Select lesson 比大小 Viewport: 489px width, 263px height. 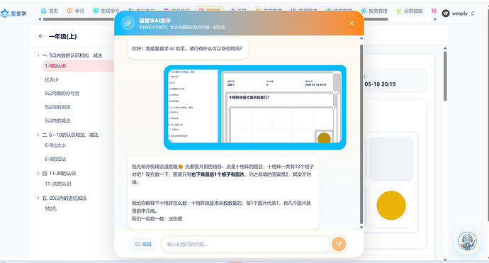(x=52, y=79)
